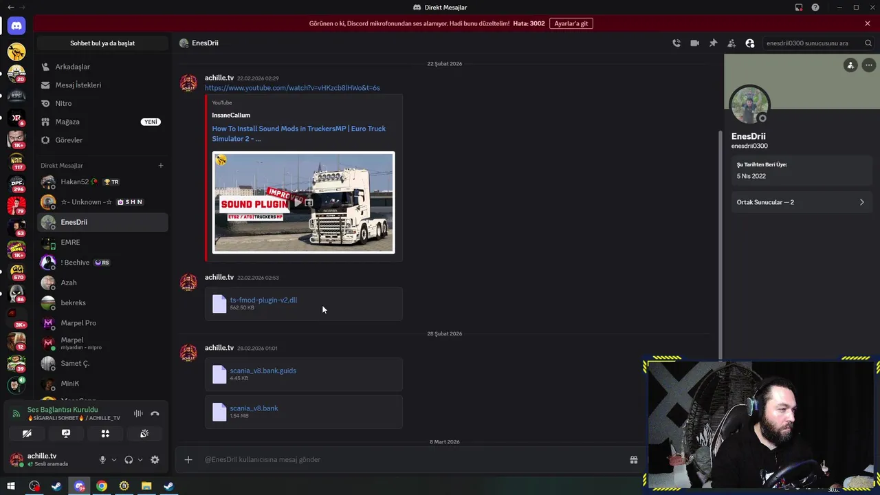Open Discord home direct messages icon
Viewport: 880px width, 495px height.
coord(16,26)
